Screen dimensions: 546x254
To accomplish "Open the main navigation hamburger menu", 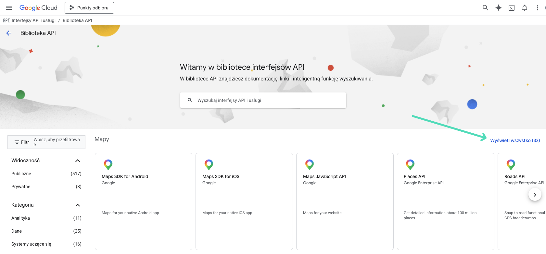I will click(9, 8).
